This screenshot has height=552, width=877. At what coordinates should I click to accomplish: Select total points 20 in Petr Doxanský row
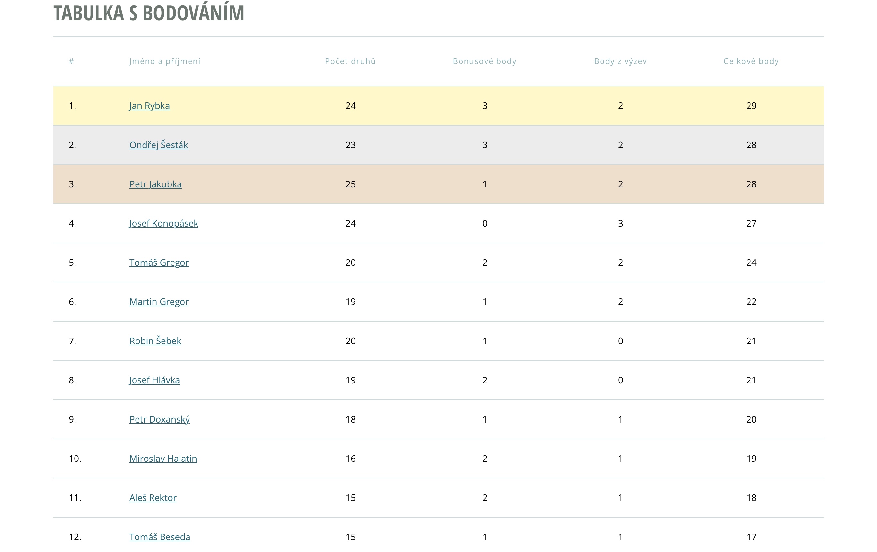tap(751, 419)
